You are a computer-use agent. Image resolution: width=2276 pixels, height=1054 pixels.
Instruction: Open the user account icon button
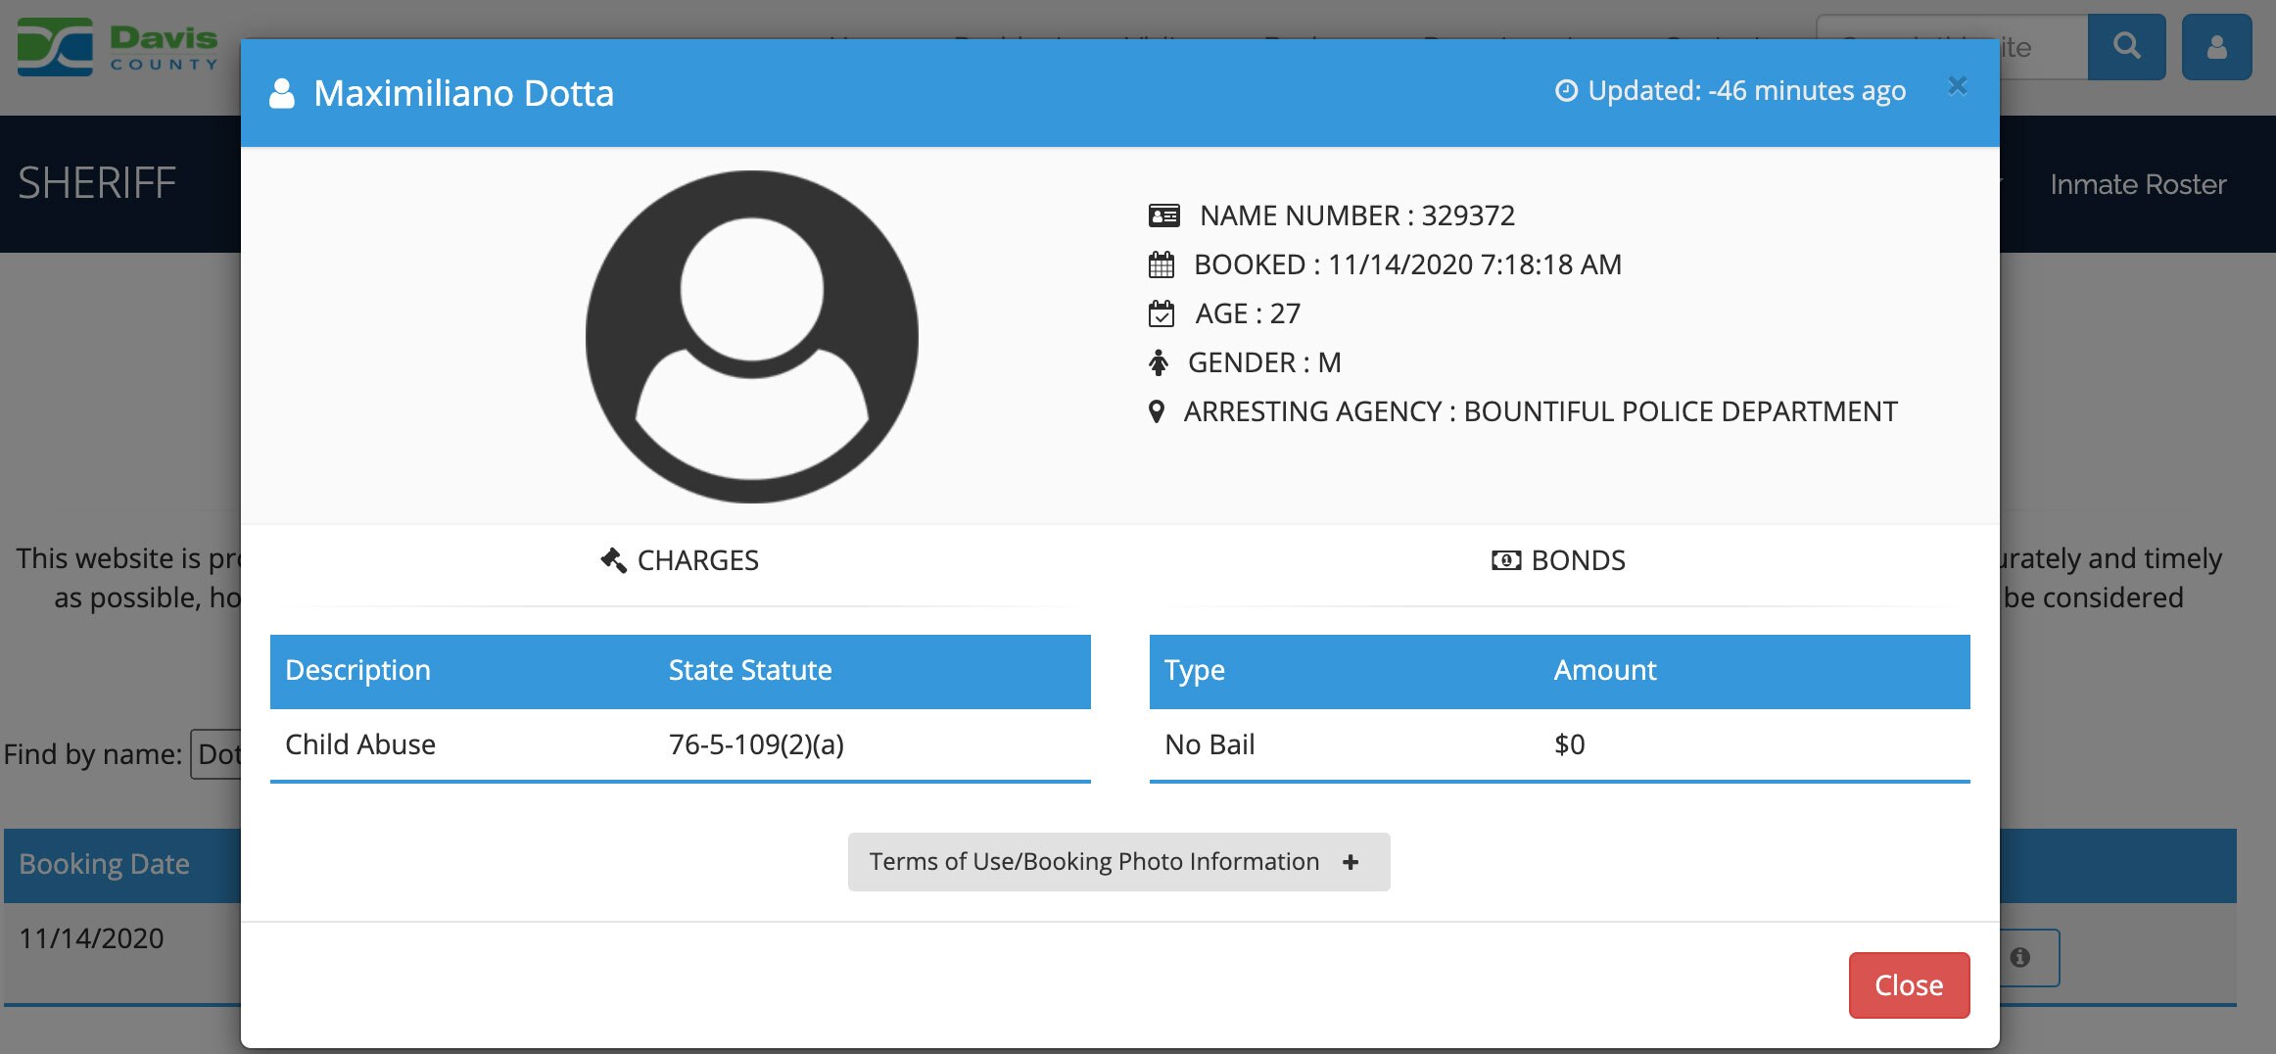[x=2217, y=46]
